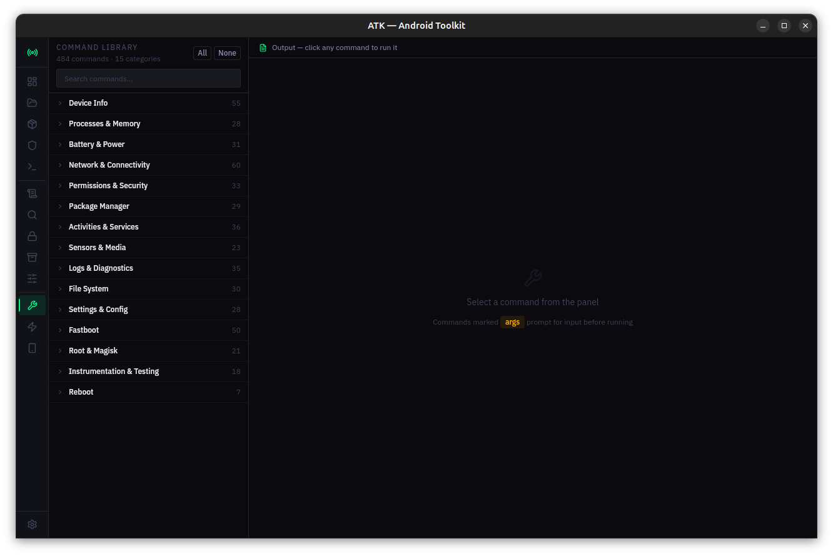The height and width of the screenshot is (556, 833).
Task: Expand the Processes & Memory category
Action: click(x=149, y=124)
